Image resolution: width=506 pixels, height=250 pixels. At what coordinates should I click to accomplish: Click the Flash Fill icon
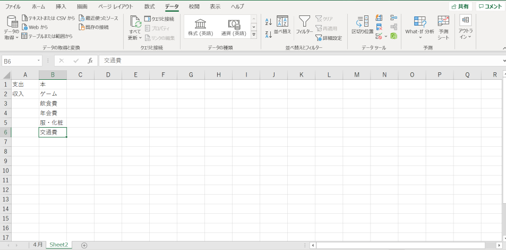coord(379,18)
